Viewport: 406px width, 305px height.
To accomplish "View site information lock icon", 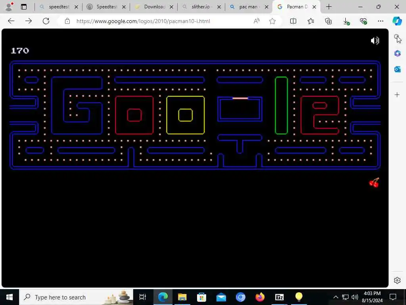I will [x=67, y=21].
